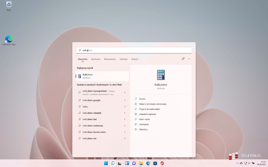Click the Windows Start button
268x167 pixels.
[x=106, y=163]
